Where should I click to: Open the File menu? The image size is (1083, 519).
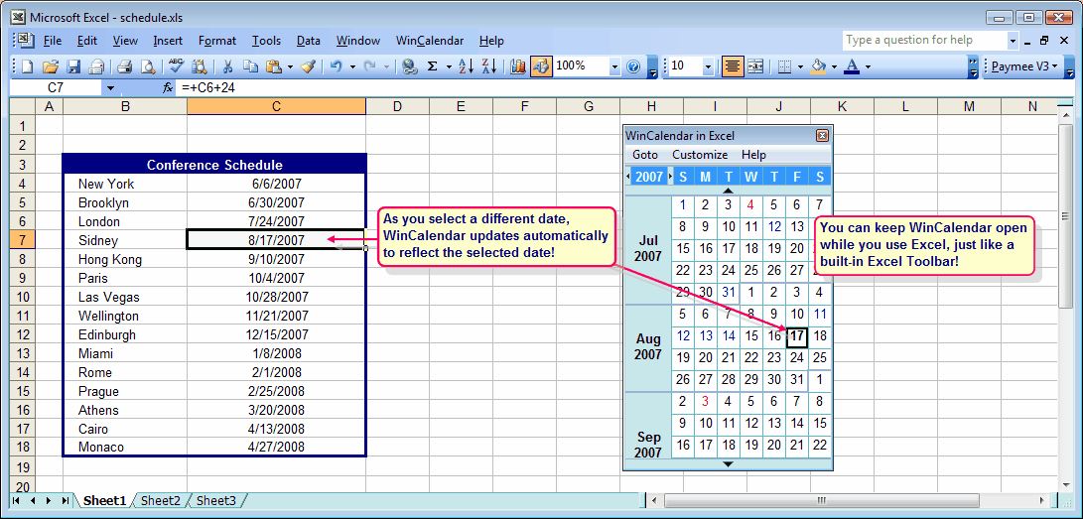53,41
